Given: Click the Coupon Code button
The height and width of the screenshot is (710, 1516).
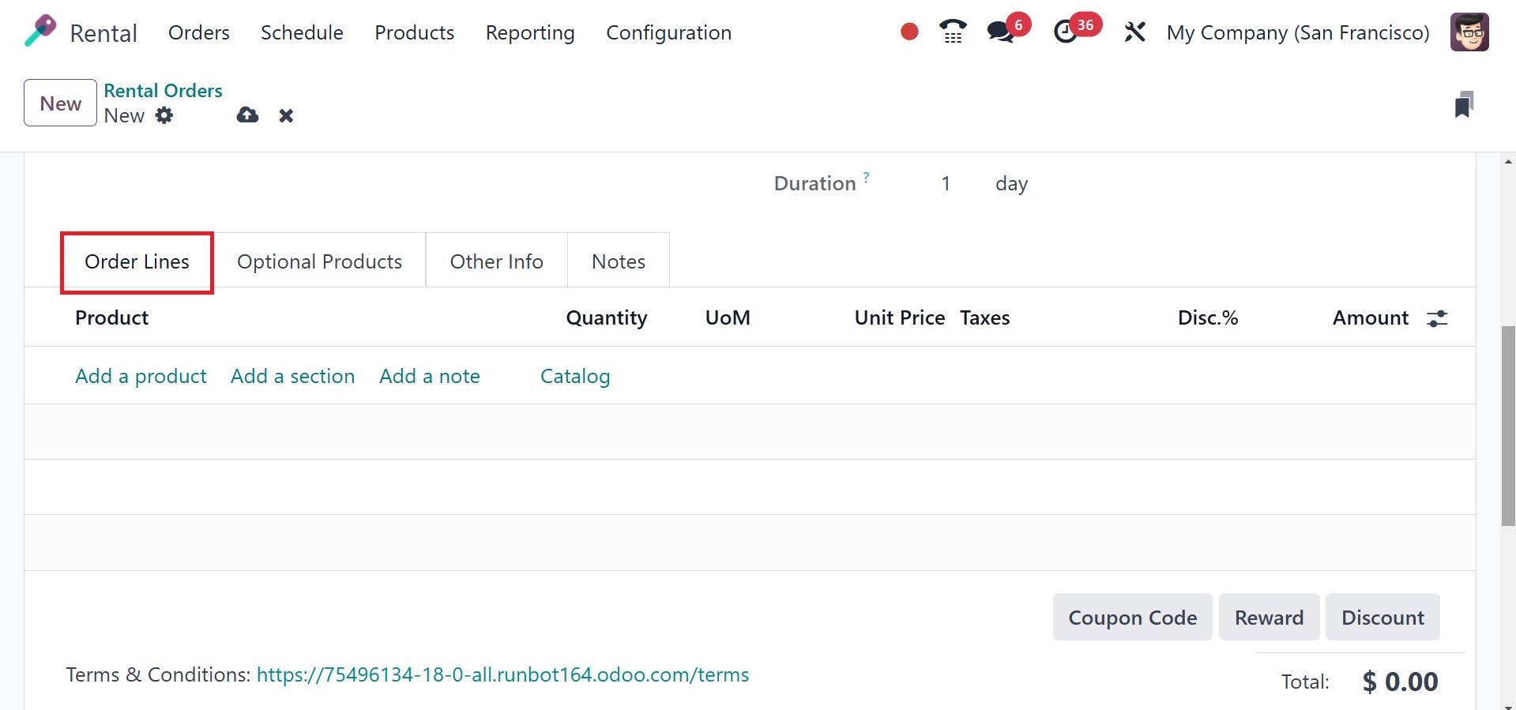Looking at the screenshot, I should 1132,617.
